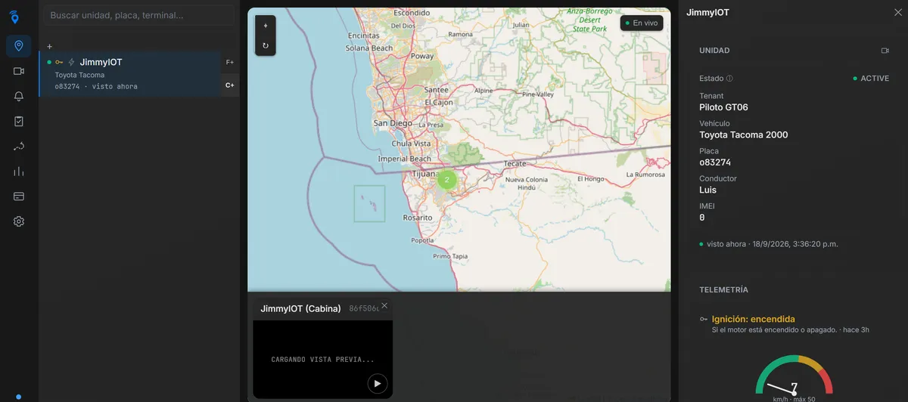Click the green online dot on JimmyIOT row

click(49, 62)
